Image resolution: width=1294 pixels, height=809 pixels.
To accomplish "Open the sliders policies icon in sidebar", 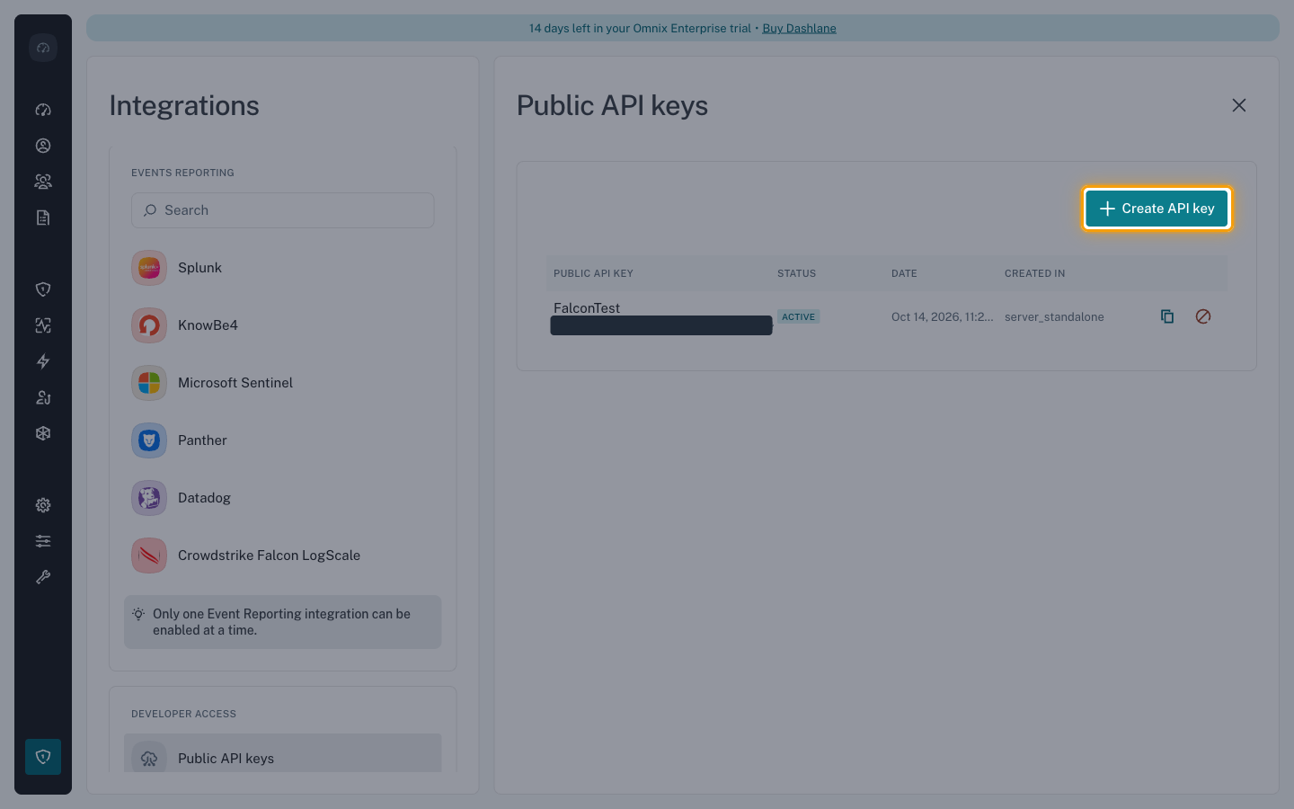I will coord(43,541).
